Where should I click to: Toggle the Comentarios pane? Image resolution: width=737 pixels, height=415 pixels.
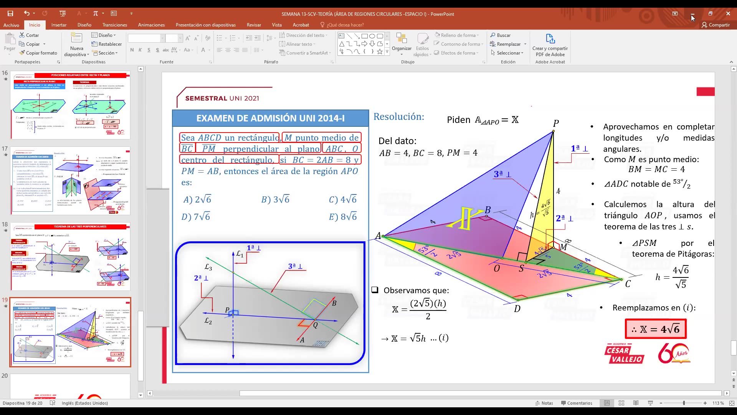point(576,403)
